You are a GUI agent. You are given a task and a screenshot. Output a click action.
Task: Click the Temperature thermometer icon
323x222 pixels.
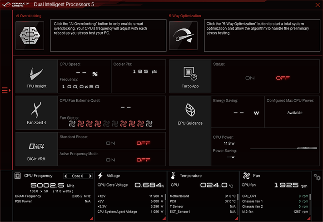tap(173, 176)
